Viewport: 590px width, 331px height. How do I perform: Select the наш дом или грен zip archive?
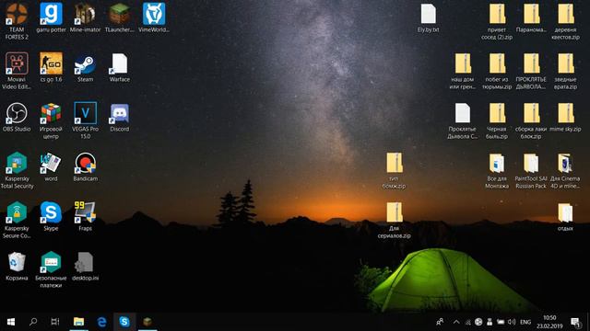coord(463,63)
